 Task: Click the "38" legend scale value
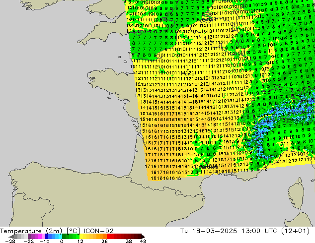pyautogui.click(x=129, y=241)
